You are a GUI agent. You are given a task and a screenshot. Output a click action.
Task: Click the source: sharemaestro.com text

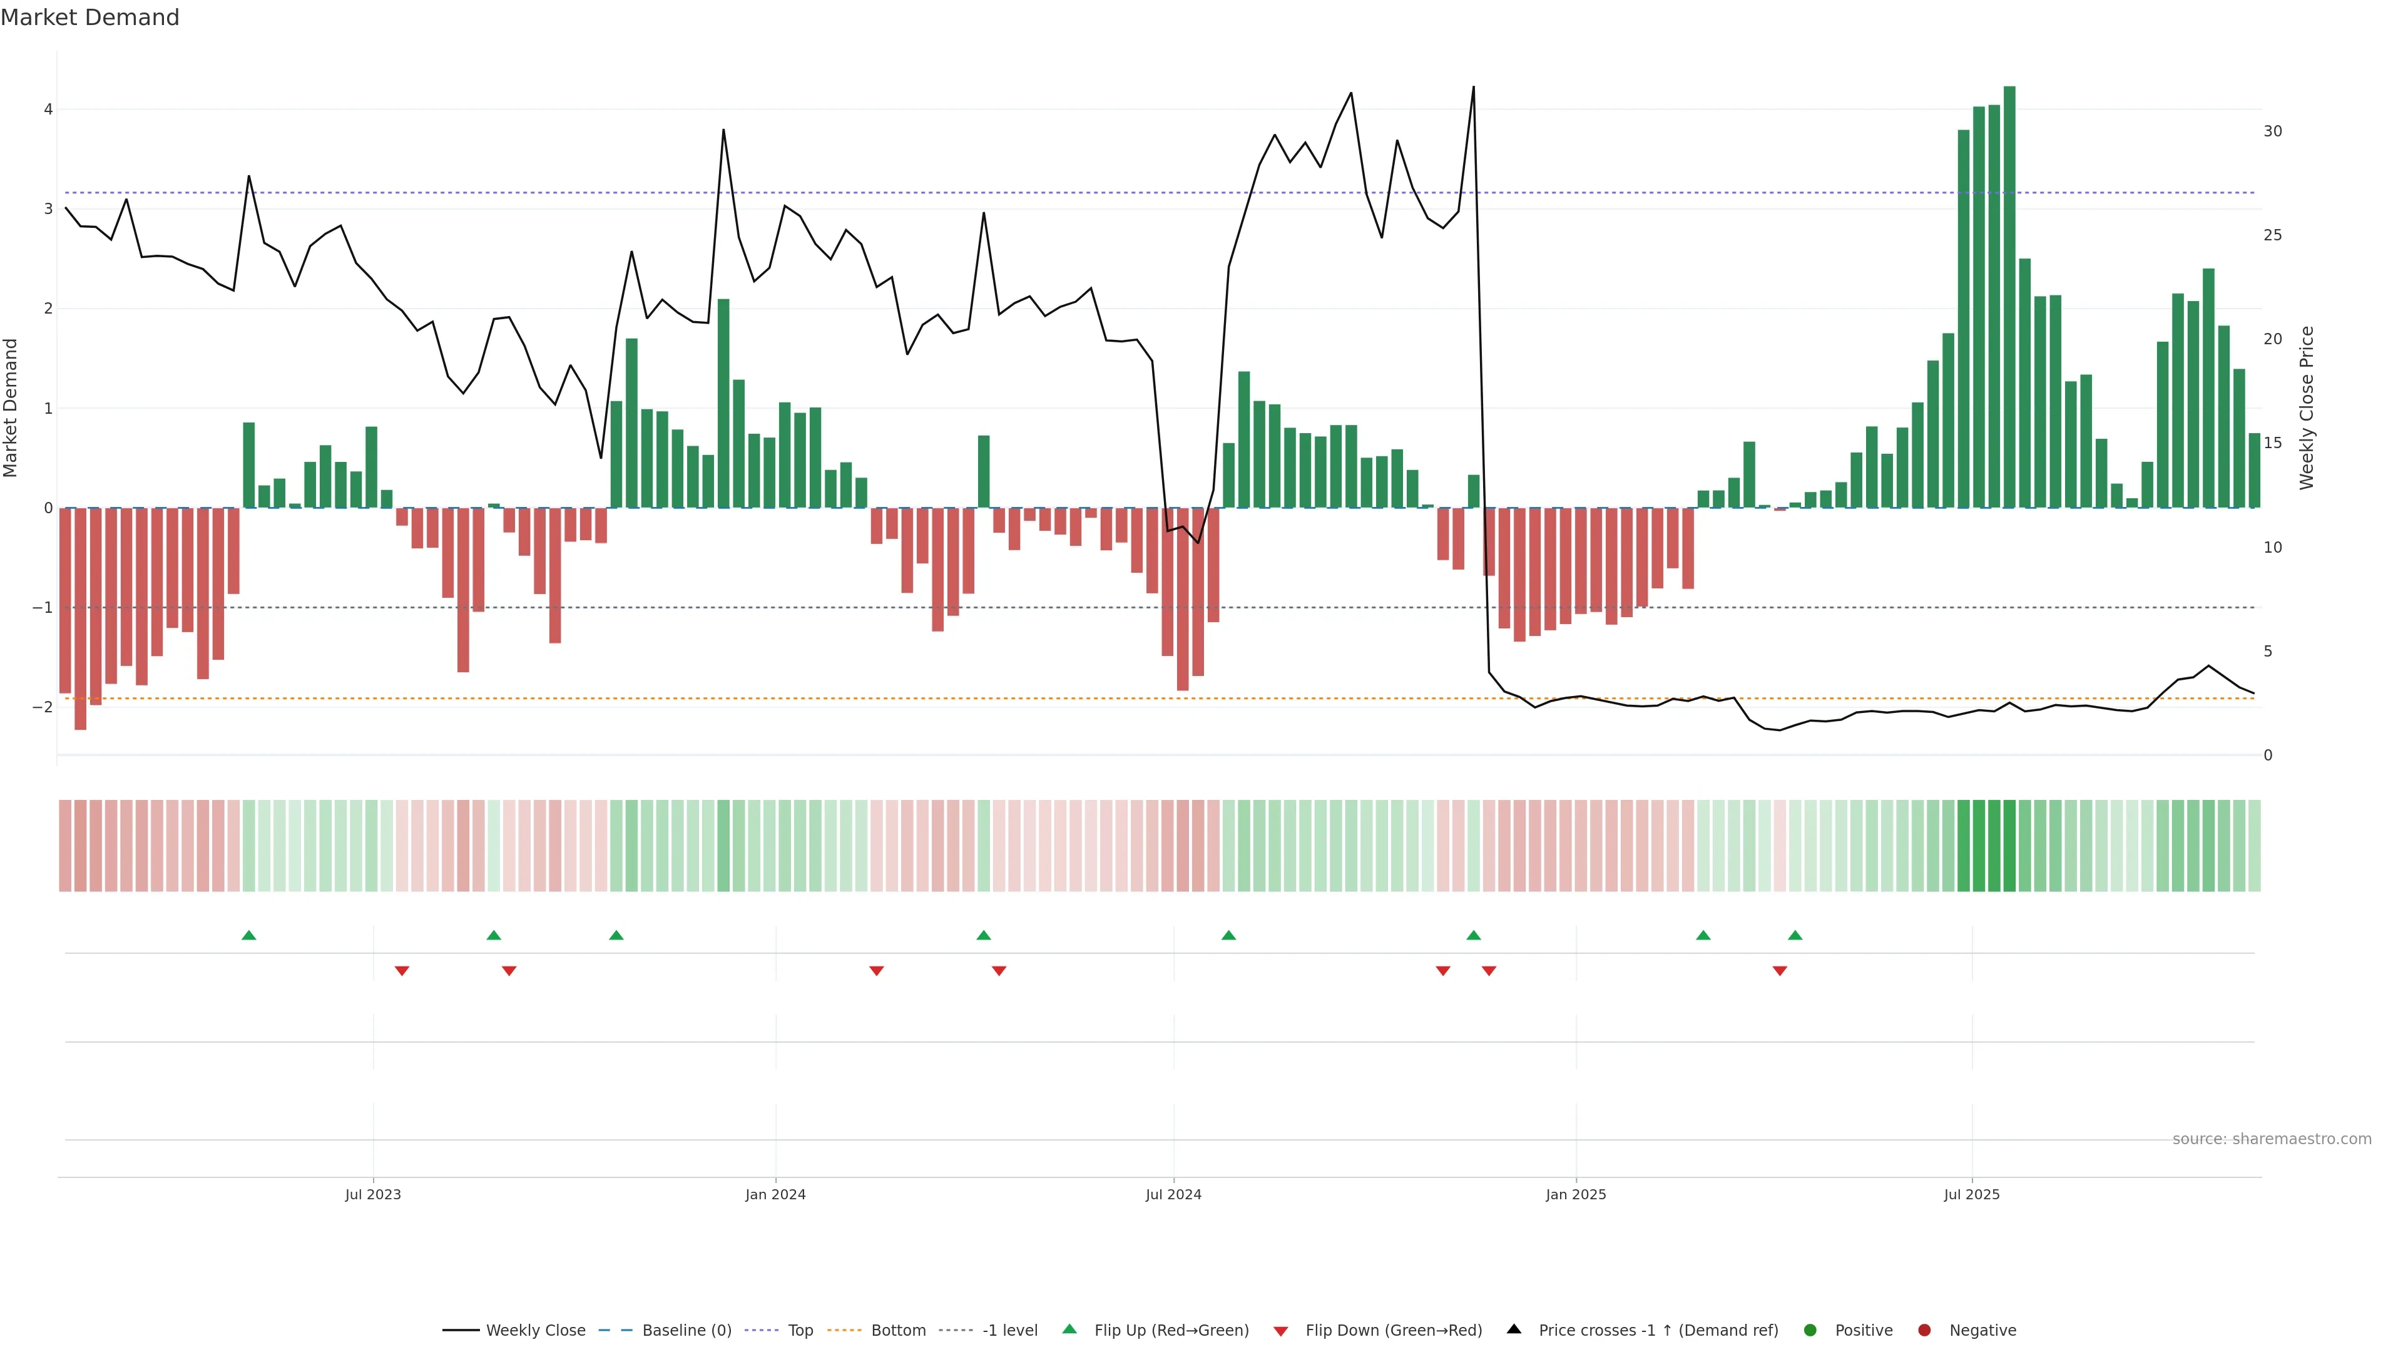point(2272,1139)
